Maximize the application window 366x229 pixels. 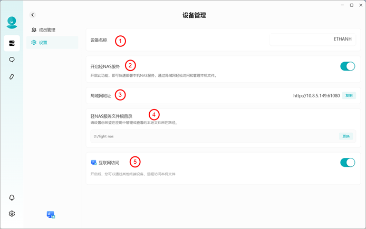[352, 5]
